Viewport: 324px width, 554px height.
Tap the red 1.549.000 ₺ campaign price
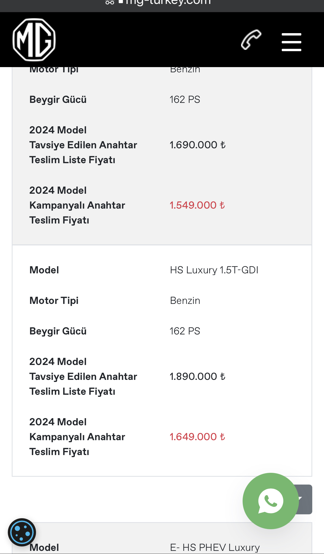pyautogui.click(x=197, y=205)
